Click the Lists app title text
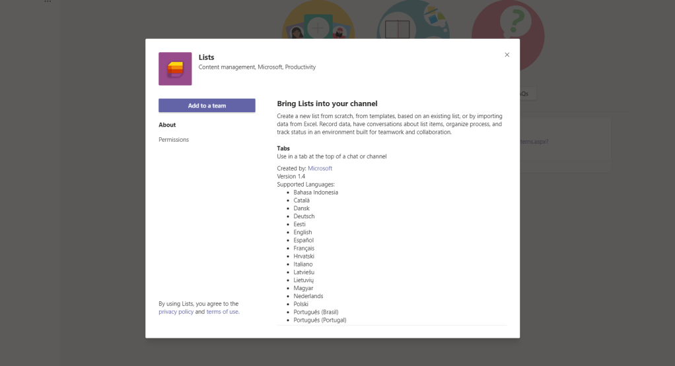This screenshot has height=366, width=675. tap(206, 57)
